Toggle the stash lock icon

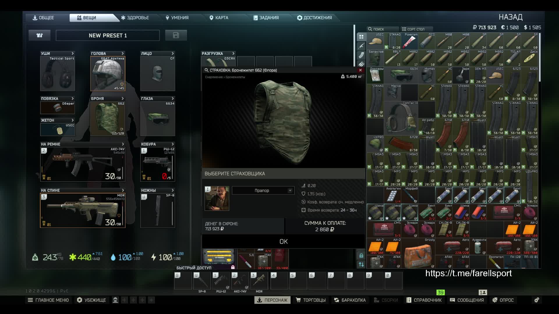click(361, 256)
